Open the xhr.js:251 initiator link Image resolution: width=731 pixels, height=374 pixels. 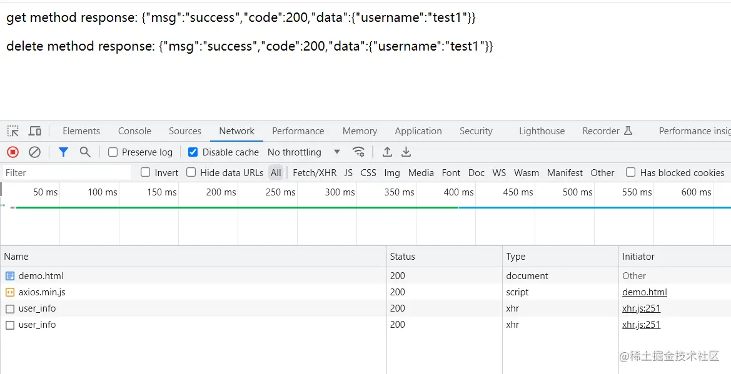click(641, 308)
